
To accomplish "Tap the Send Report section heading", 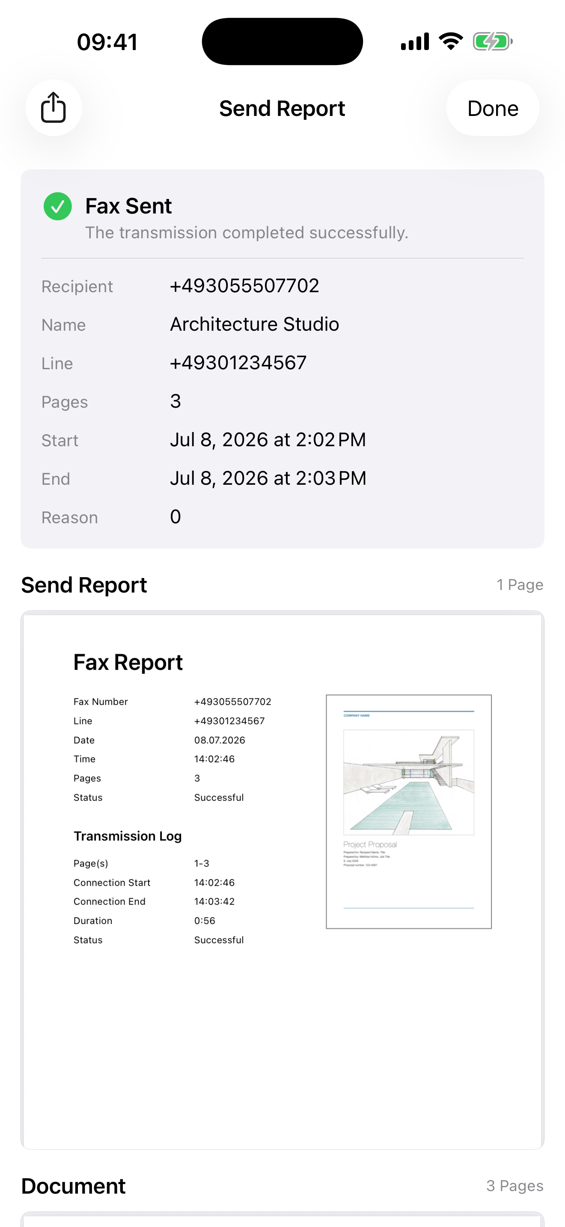I will click(x=84, y=585).
